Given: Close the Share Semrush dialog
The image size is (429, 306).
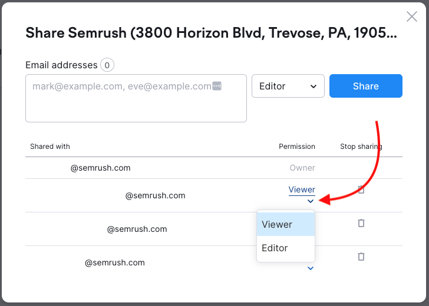Looking at the screenshot, I should click(412, 17).
